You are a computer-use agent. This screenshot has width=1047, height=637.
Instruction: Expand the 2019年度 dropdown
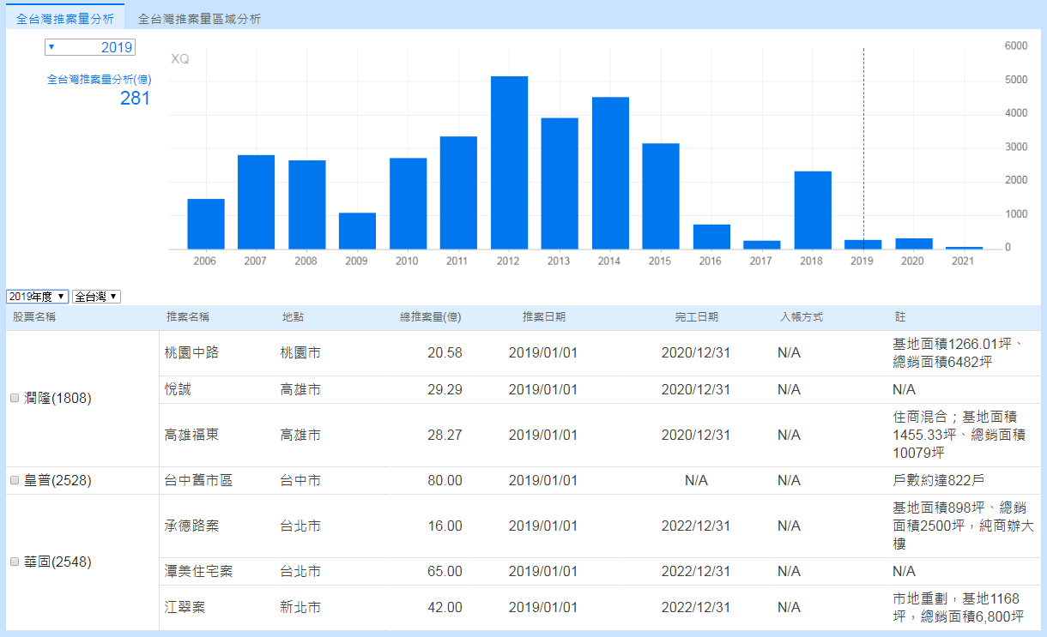(37, 297)
